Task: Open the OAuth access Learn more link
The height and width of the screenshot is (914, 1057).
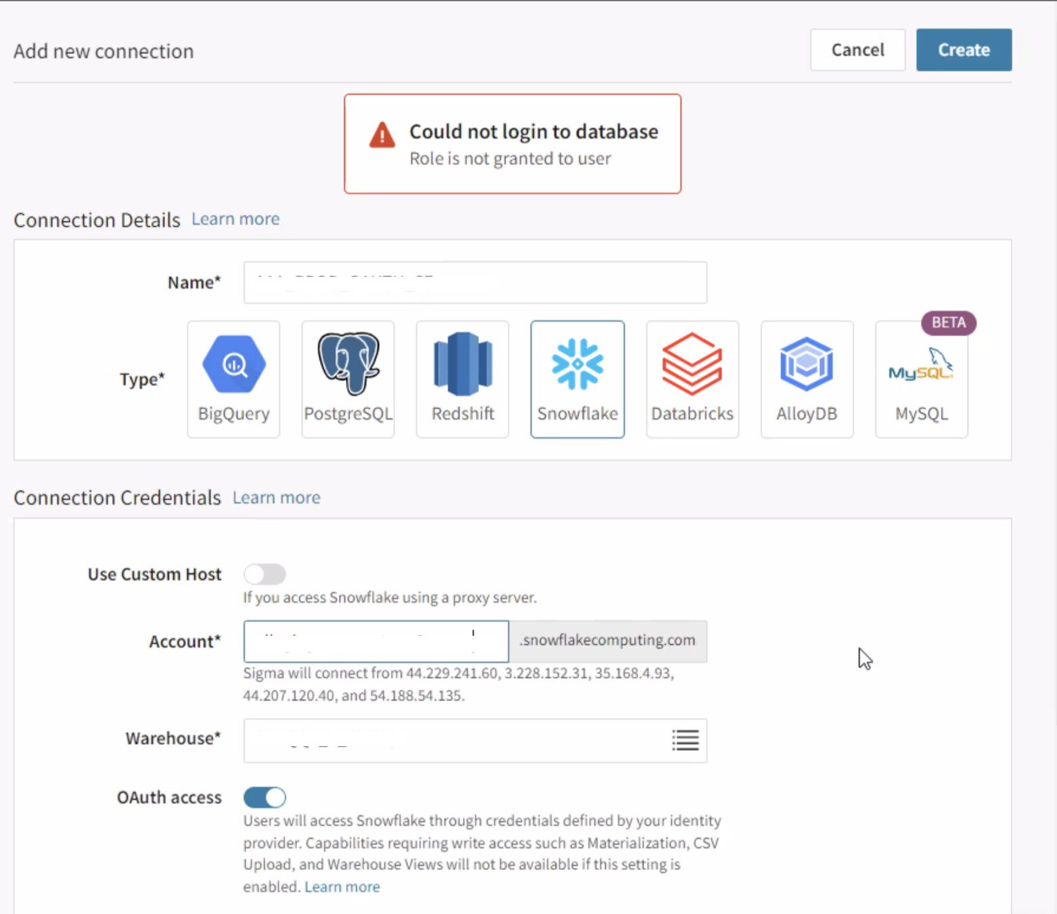Action: [342, 886]
